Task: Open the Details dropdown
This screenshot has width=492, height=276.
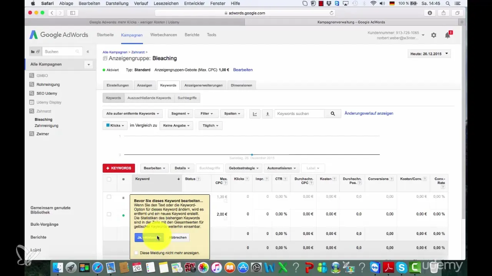Action: [183, 168]
